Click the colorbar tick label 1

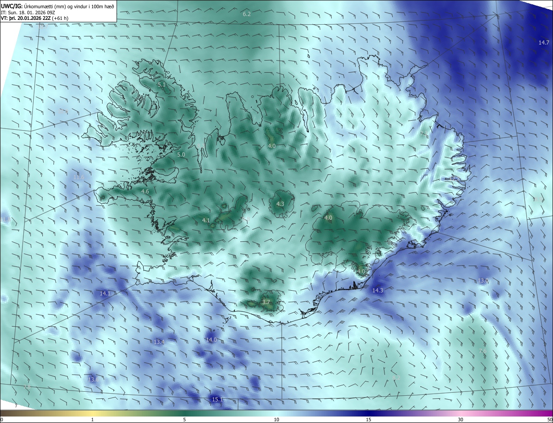92,420
